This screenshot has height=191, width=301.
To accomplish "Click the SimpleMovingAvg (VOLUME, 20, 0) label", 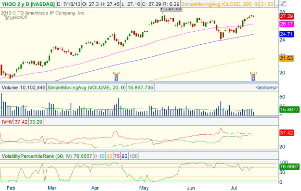I will pyautogui.click(x=86, y=88).
